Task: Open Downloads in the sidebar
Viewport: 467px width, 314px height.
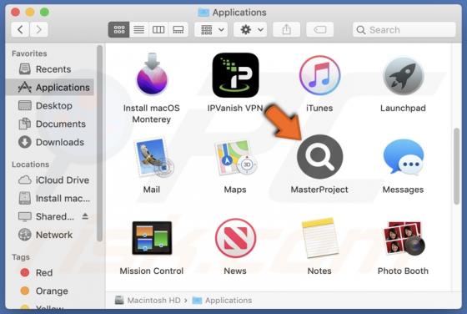Action: (x=50, y=142)
